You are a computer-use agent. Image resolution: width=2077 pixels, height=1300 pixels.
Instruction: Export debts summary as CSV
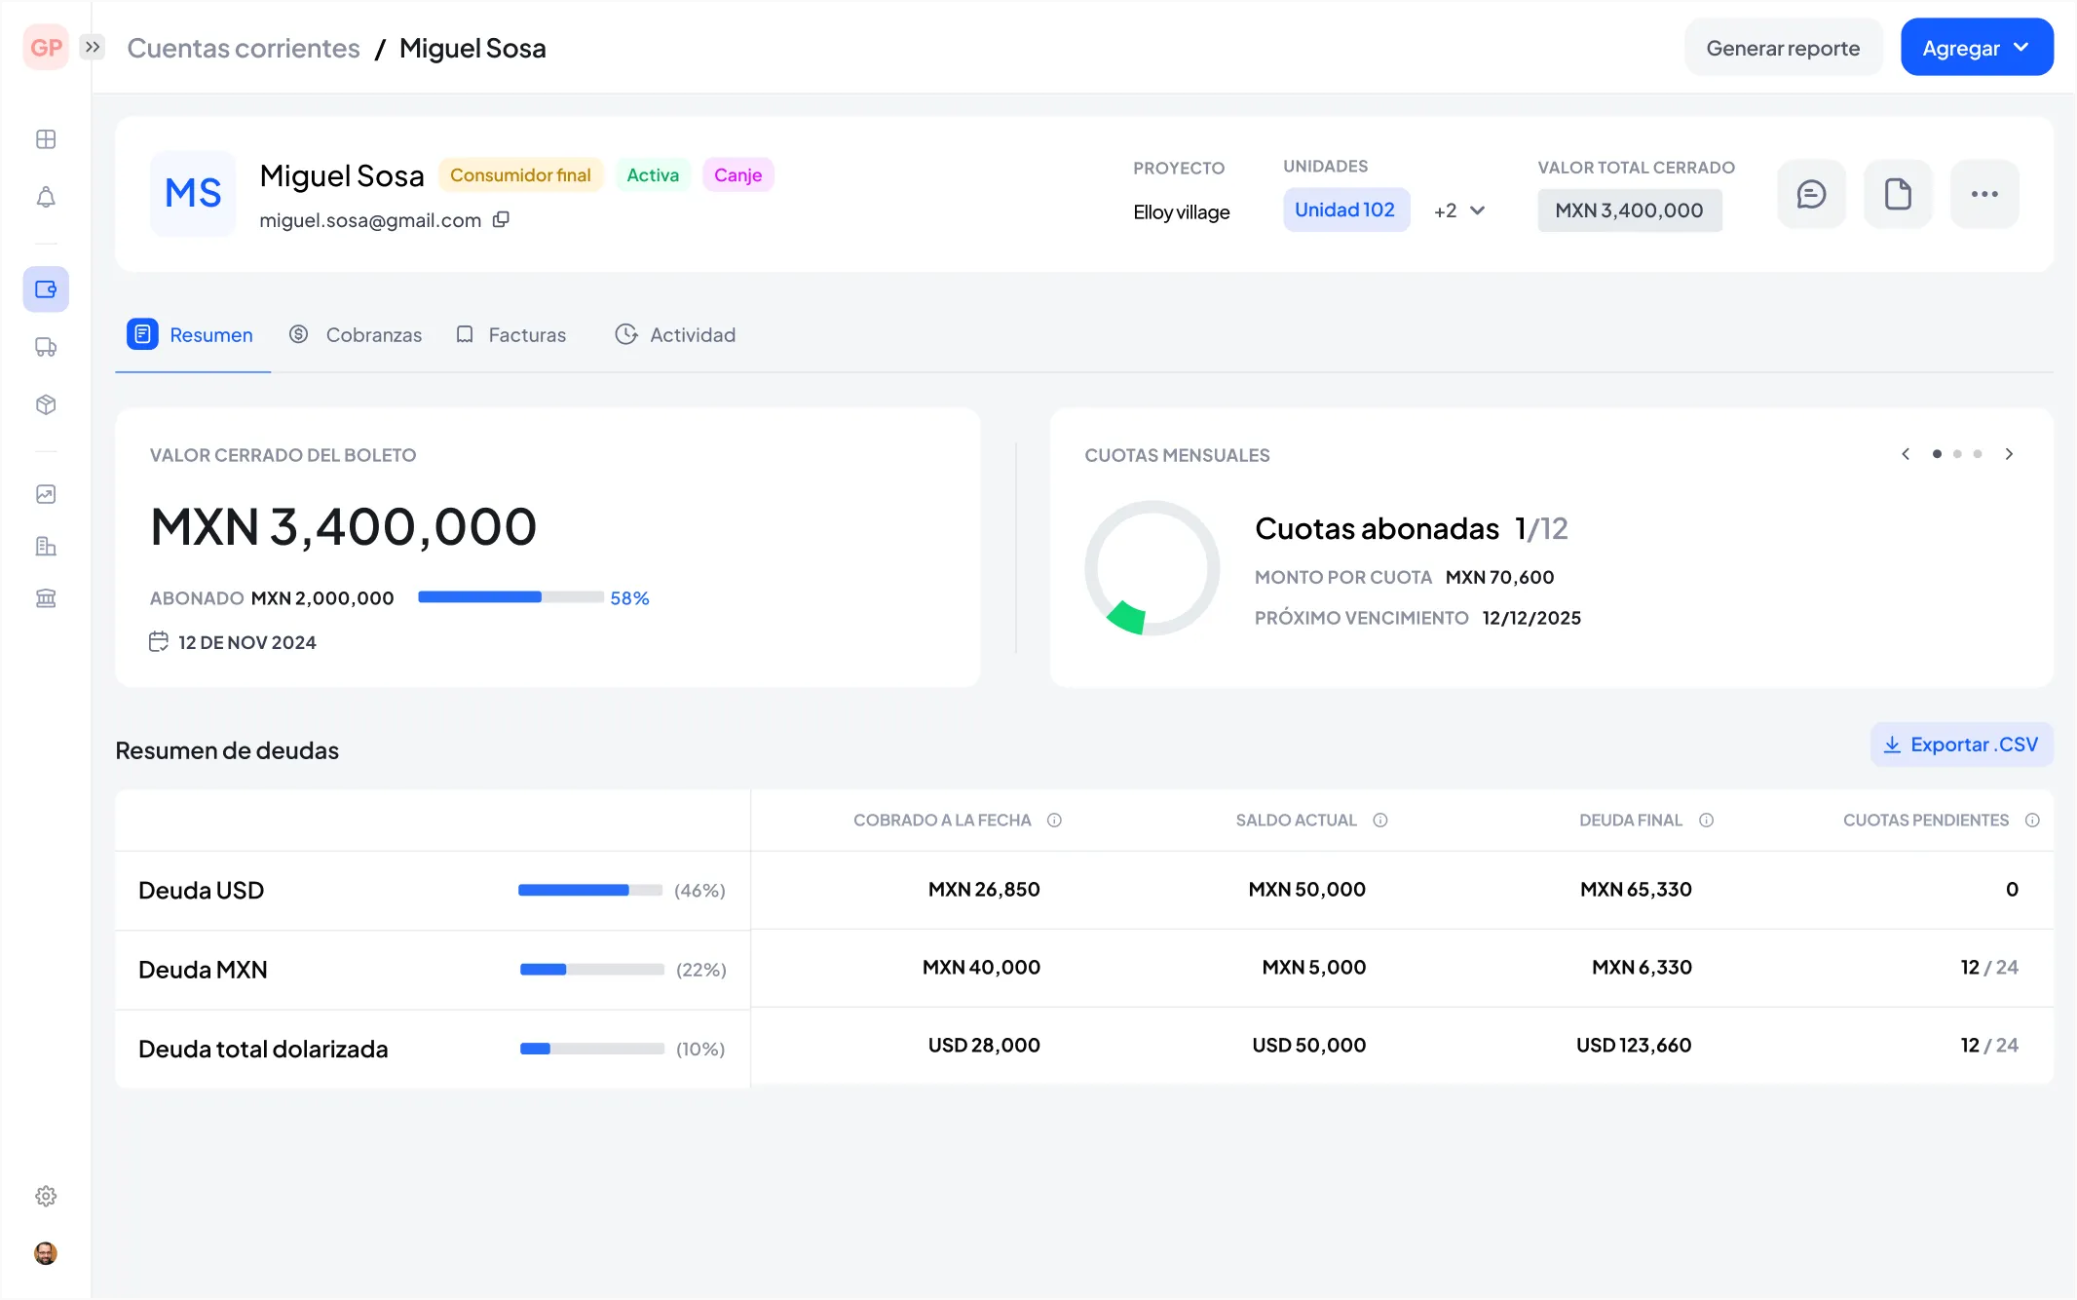click(1961, 744)
